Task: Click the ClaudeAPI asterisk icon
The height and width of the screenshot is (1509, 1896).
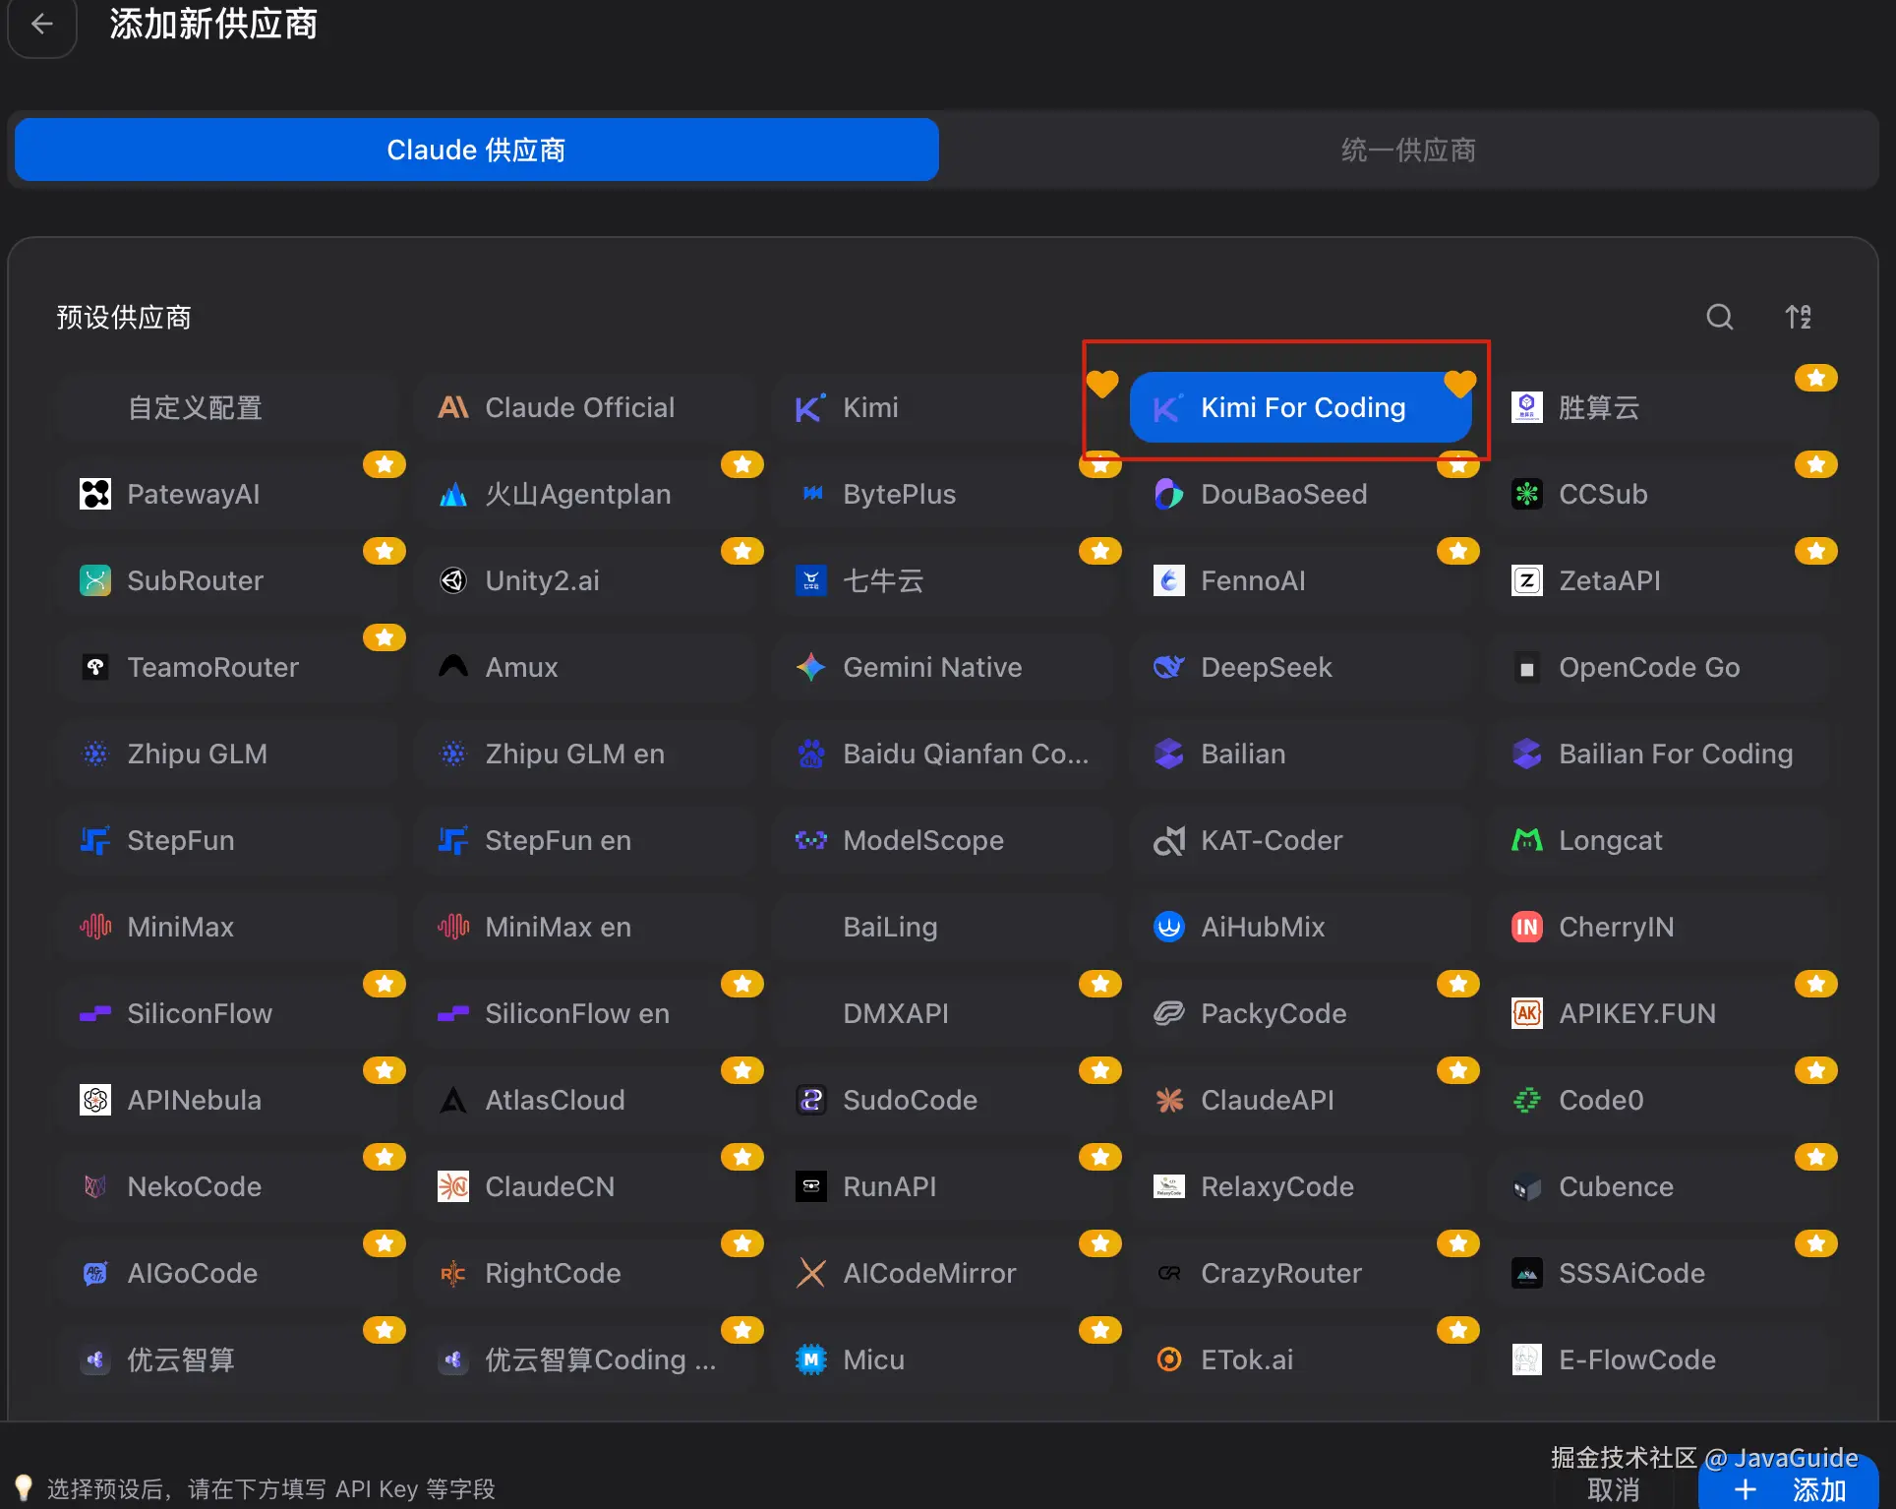Action: tap(1168, 1100)
